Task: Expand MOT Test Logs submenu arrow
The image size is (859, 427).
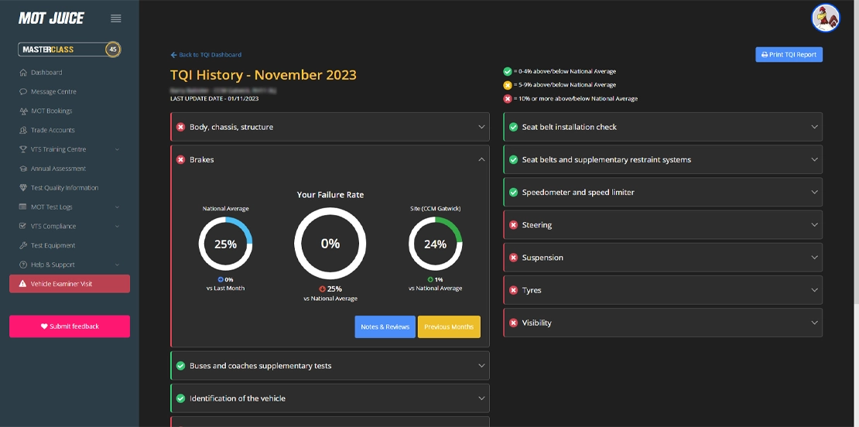Action: (117, 207)
